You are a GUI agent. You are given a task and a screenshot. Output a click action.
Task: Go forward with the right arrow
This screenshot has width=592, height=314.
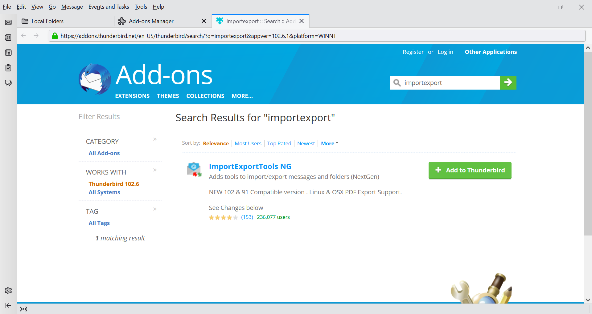(x=36, y=36)
